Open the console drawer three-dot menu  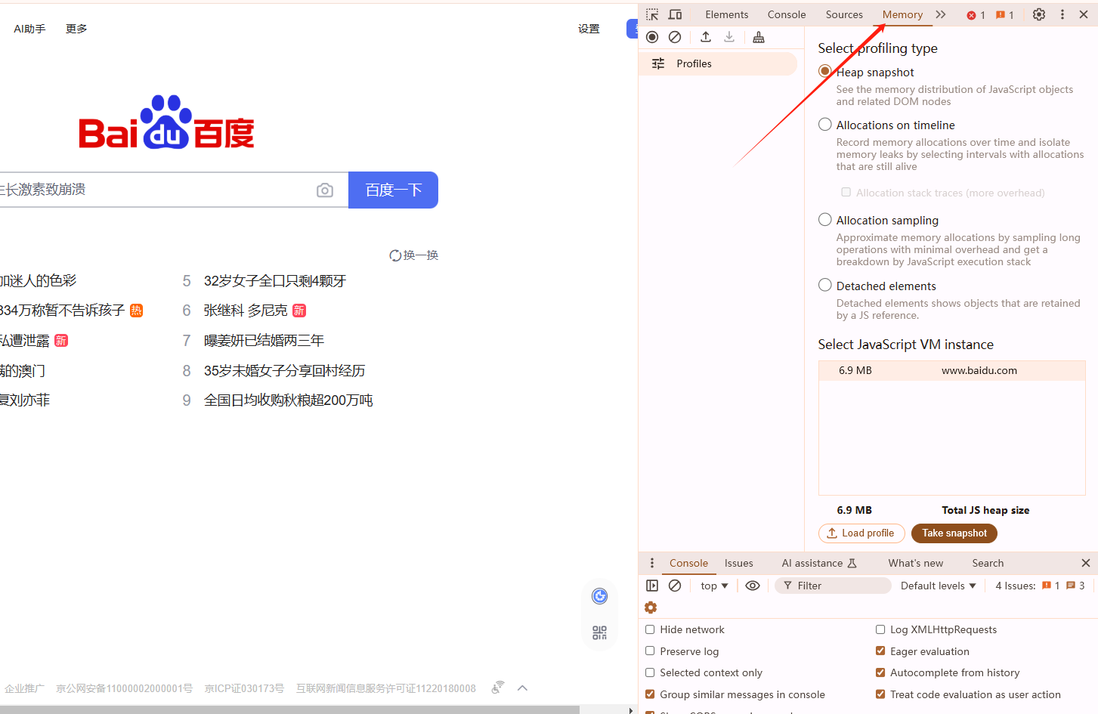[x=652, y=563]
